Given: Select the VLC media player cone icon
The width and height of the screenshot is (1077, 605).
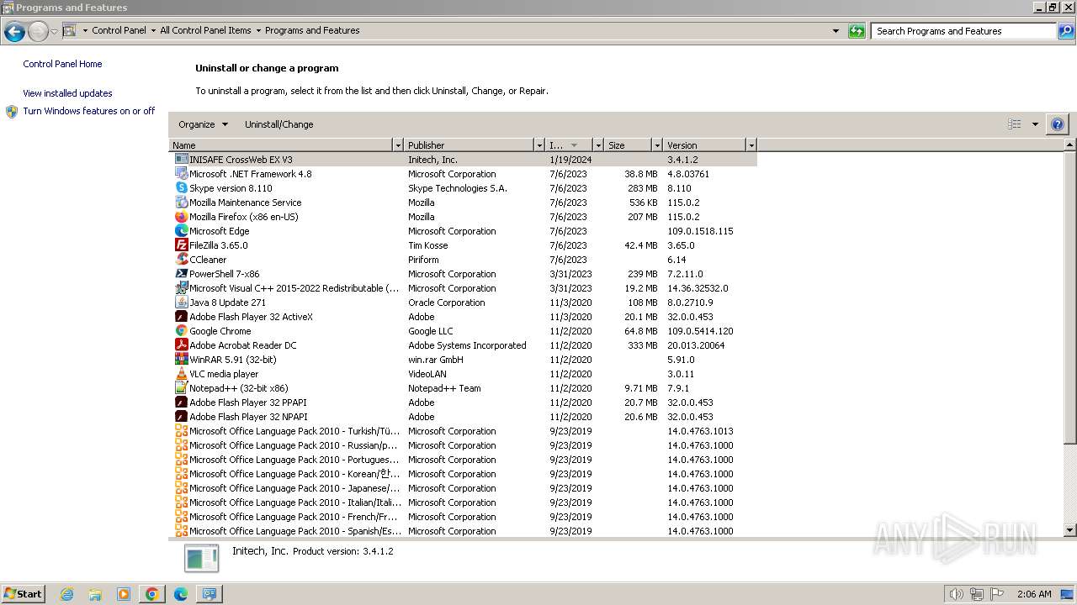Looking at the screenshot, I should pos(181,373).
